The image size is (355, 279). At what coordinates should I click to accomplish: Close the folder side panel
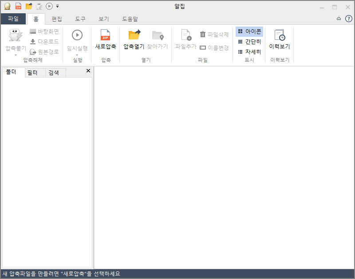tap(88, 71)
